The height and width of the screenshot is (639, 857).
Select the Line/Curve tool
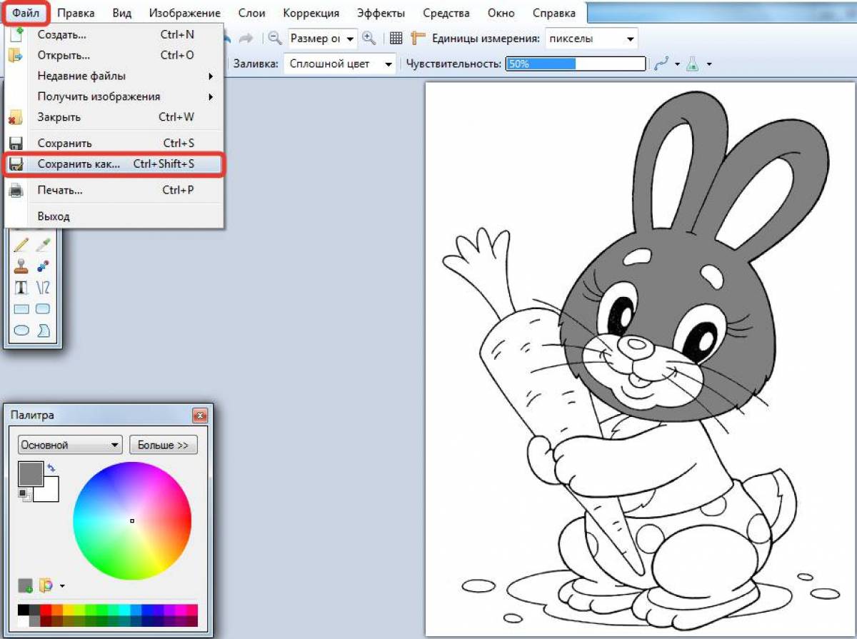[43, 287]
